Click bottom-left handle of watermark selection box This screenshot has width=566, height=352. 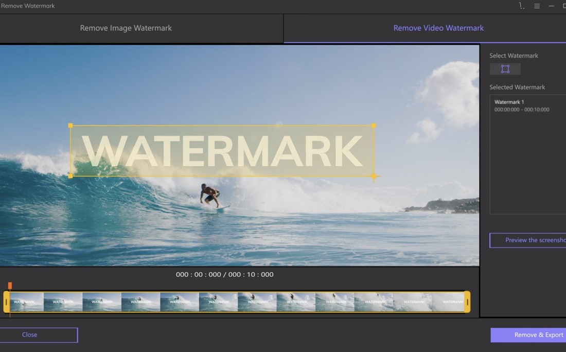click(x=70, y=176)
